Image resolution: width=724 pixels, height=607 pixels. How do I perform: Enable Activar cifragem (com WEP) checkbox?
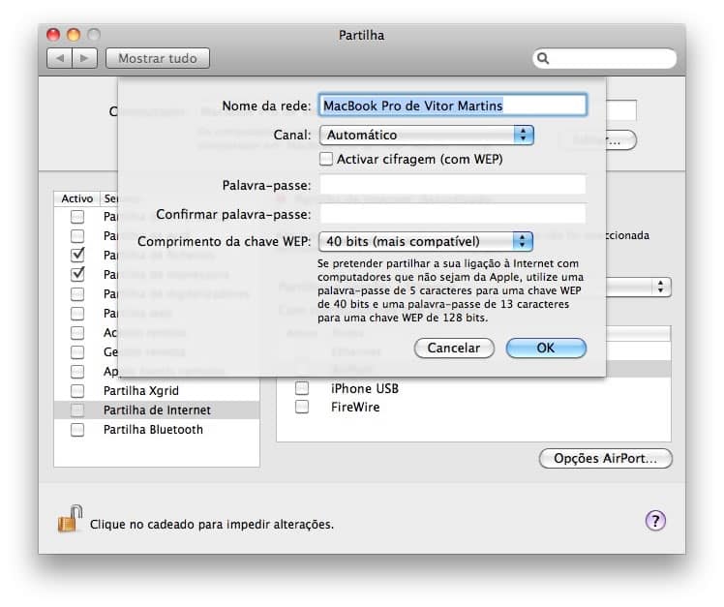pyautogui.click(x=326, y=159)
